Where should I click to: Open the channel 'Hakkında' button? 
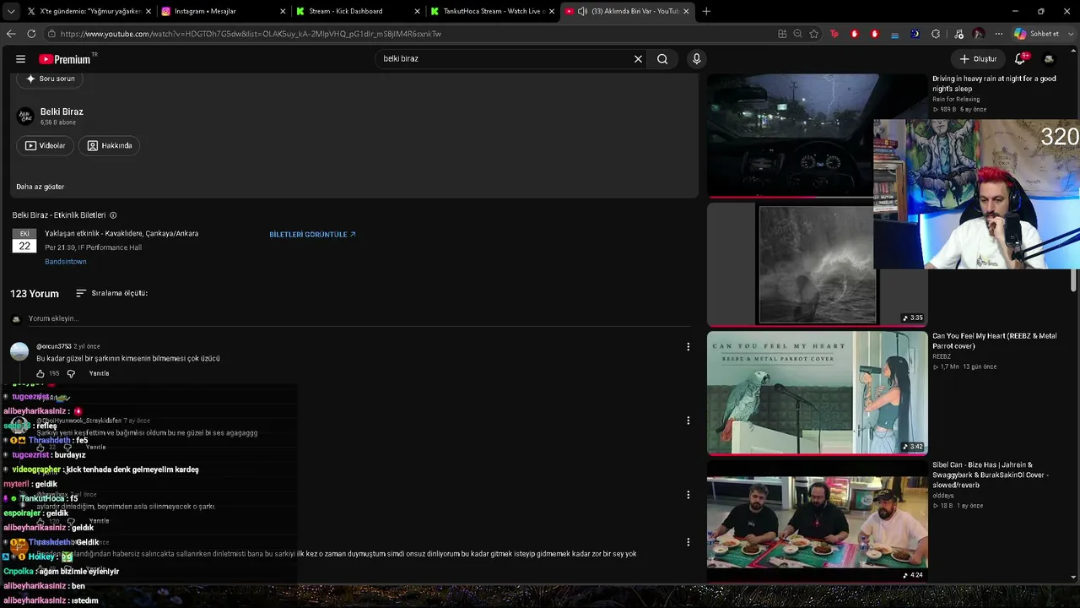[110, 145]
